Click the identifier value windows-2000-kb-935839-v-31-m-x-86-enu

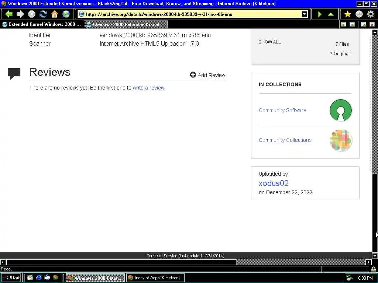click(155, 35)
